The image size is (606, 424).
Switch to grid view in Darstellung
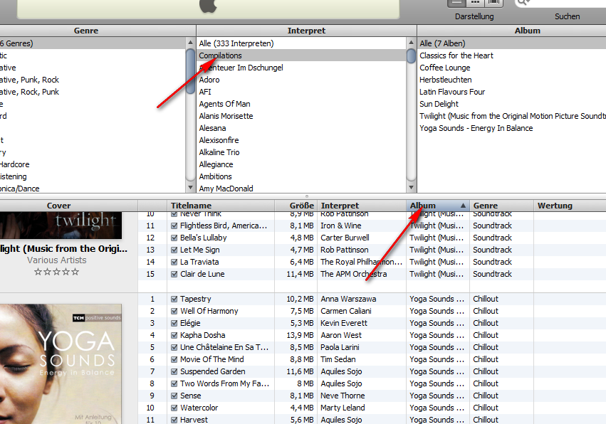click(476, 3)
